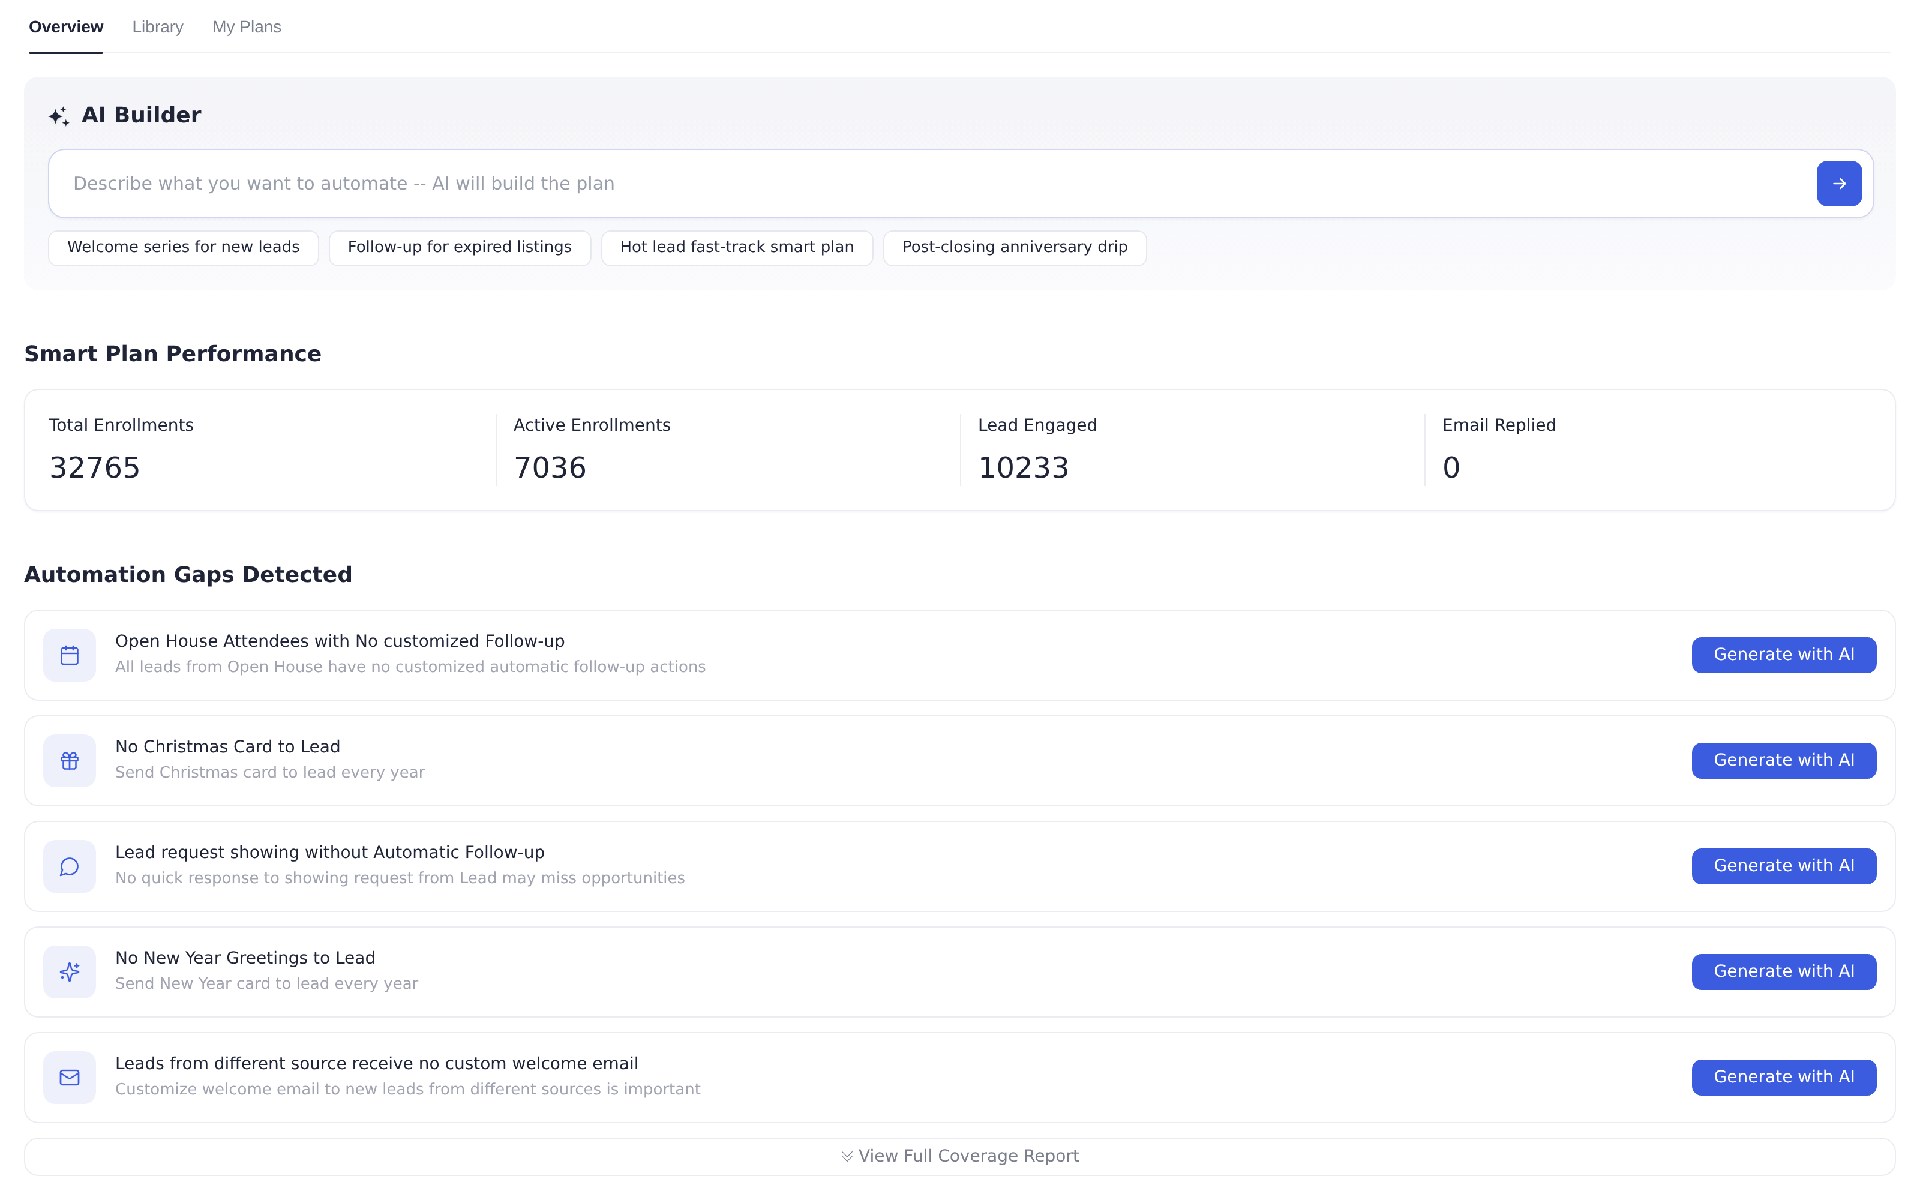Click chat bubble icon for Lead request showing
This screenshot has width=1920, height=1200.
(70, 866)
